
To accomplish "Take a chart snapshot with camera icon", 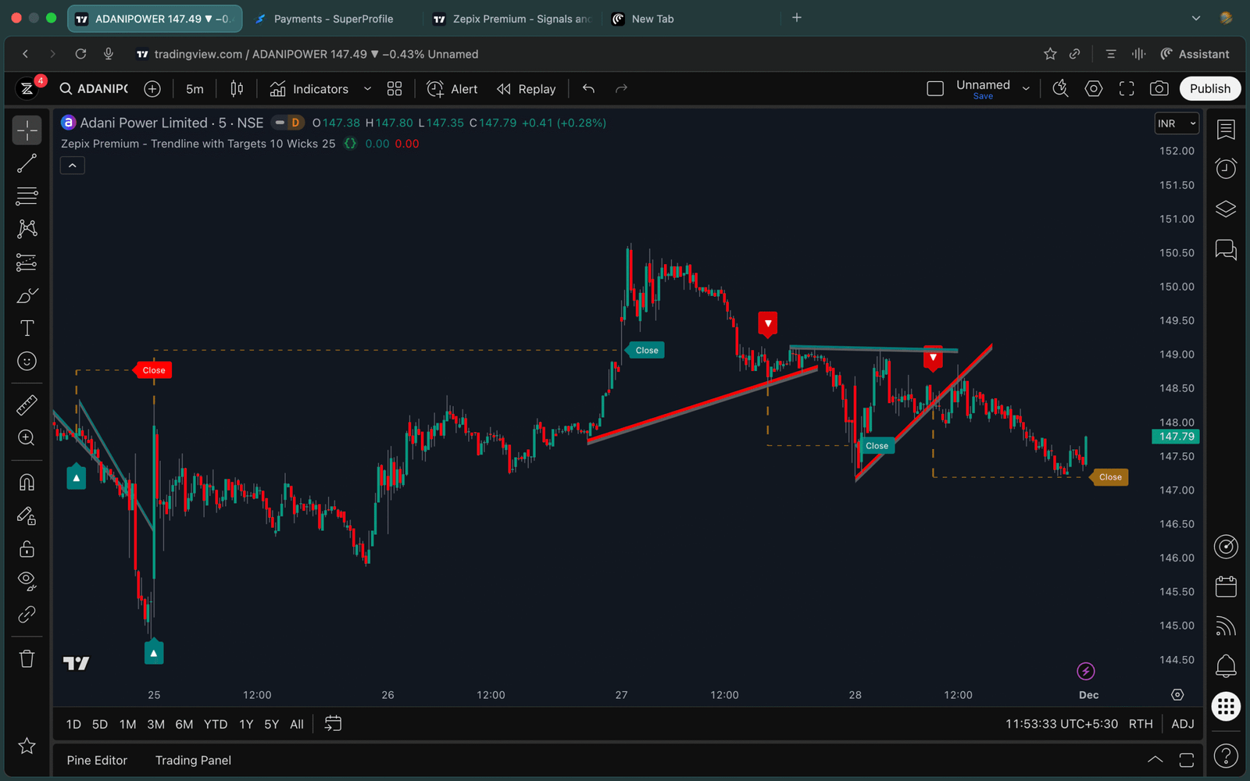I will click(1159, 89).
